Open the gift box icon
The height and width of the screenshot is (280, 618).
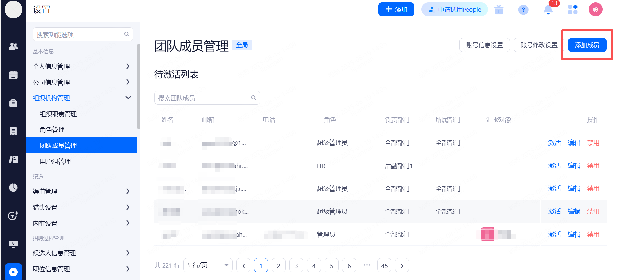click(499, 10)
